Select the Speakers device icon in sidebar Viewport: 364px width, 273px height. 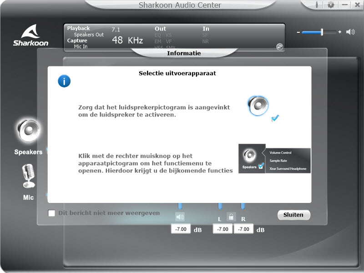tap(29, 131)
